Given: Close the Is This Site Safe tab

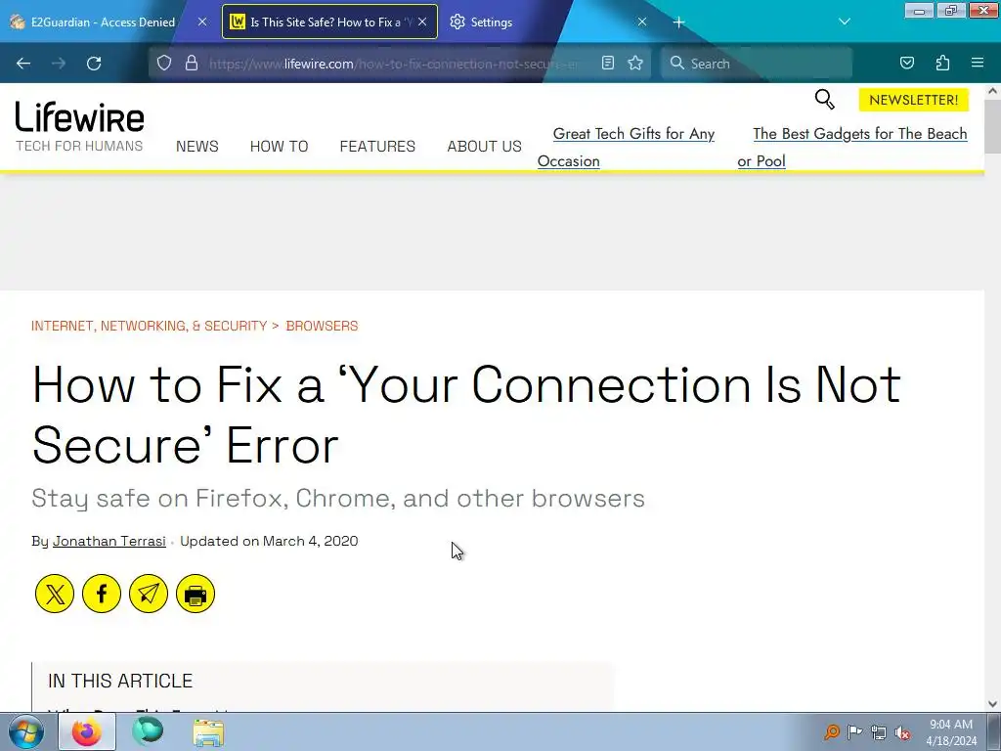Looking at the screenshot, I should tap(422, 22).
